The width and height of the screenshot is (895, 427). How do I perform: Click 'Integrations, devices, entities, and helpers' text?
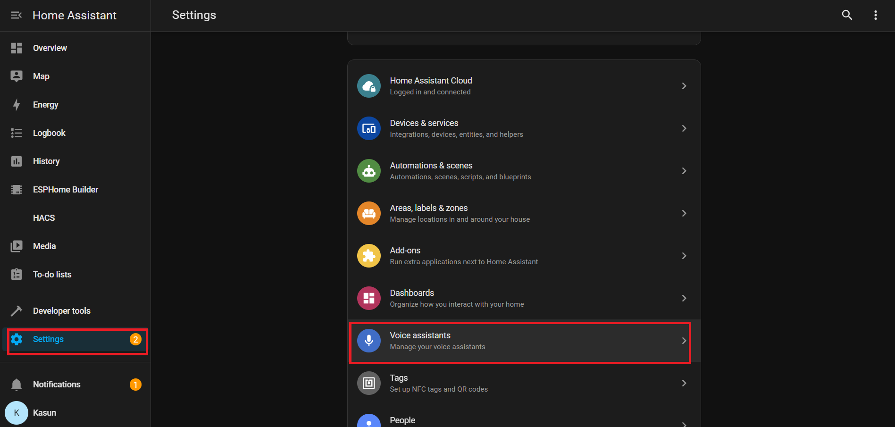456,134
